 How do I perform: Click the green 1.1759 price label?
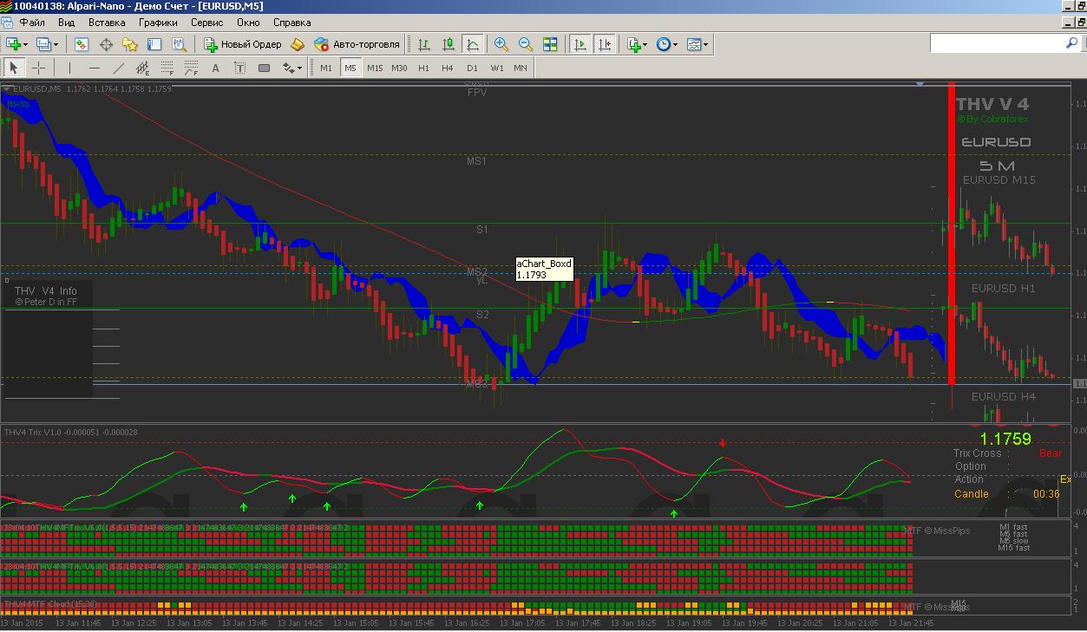tap(1005, 439)
